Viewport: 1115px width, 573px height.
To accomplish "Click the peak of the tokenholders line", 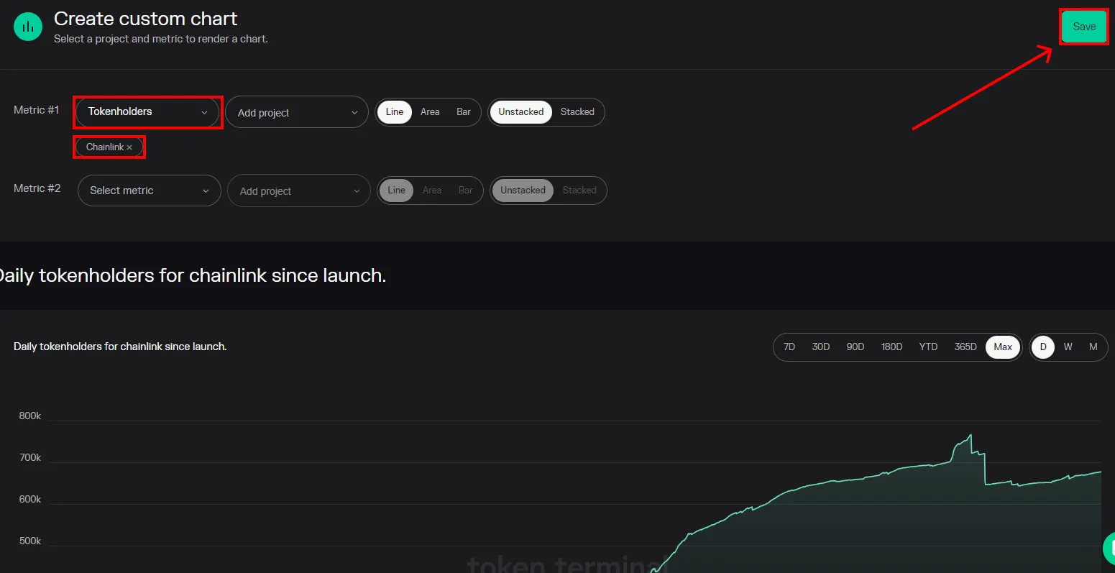I will pos(971,435).
